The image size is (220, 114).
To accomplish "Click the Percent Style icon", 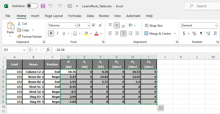I will click(x=194, y=33).
